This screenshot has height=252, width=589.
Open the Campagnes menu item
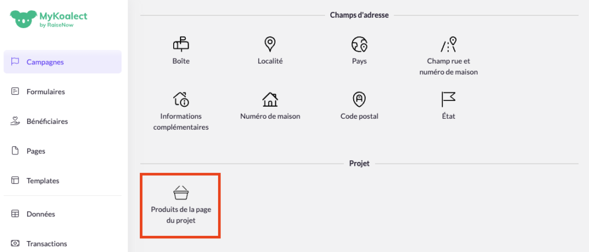click(45, 62)
